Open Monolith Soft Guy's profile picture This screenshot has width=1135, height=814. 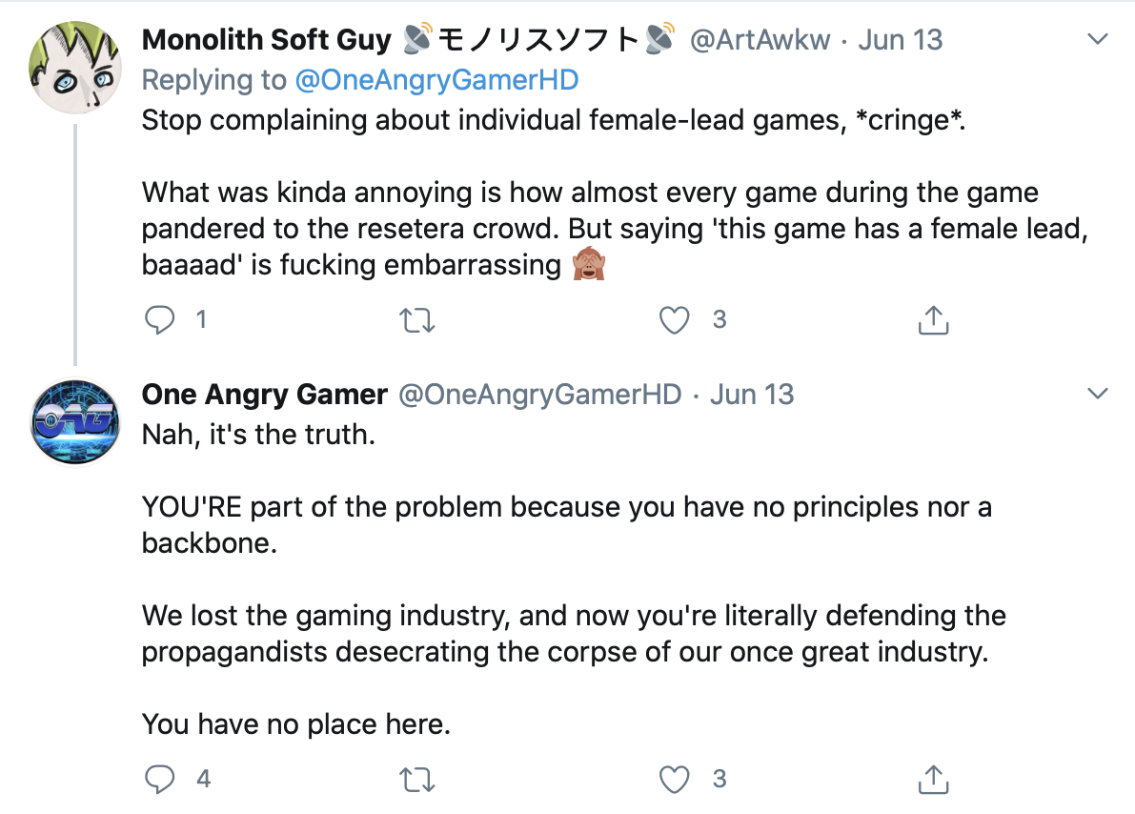click(74, 67)
